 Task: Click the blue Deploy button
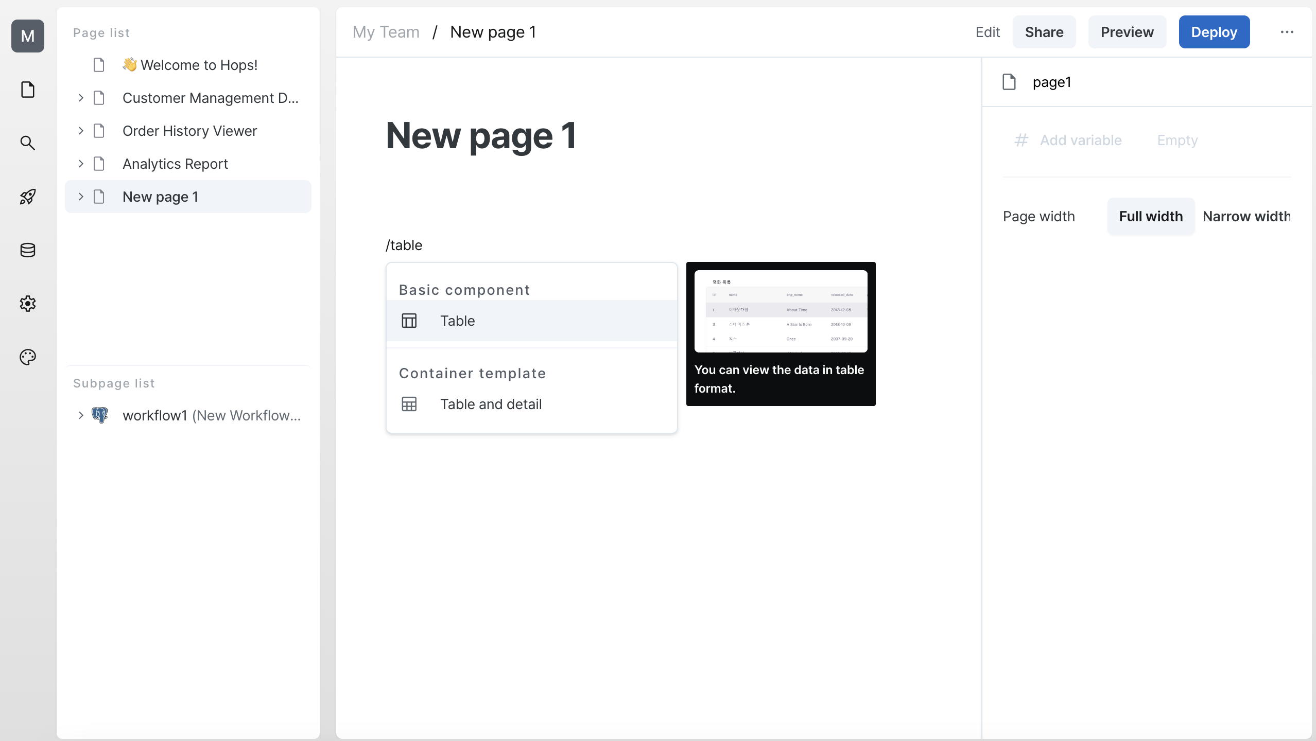1214,32
